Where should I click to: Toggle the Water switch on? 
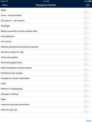point(87,11)
